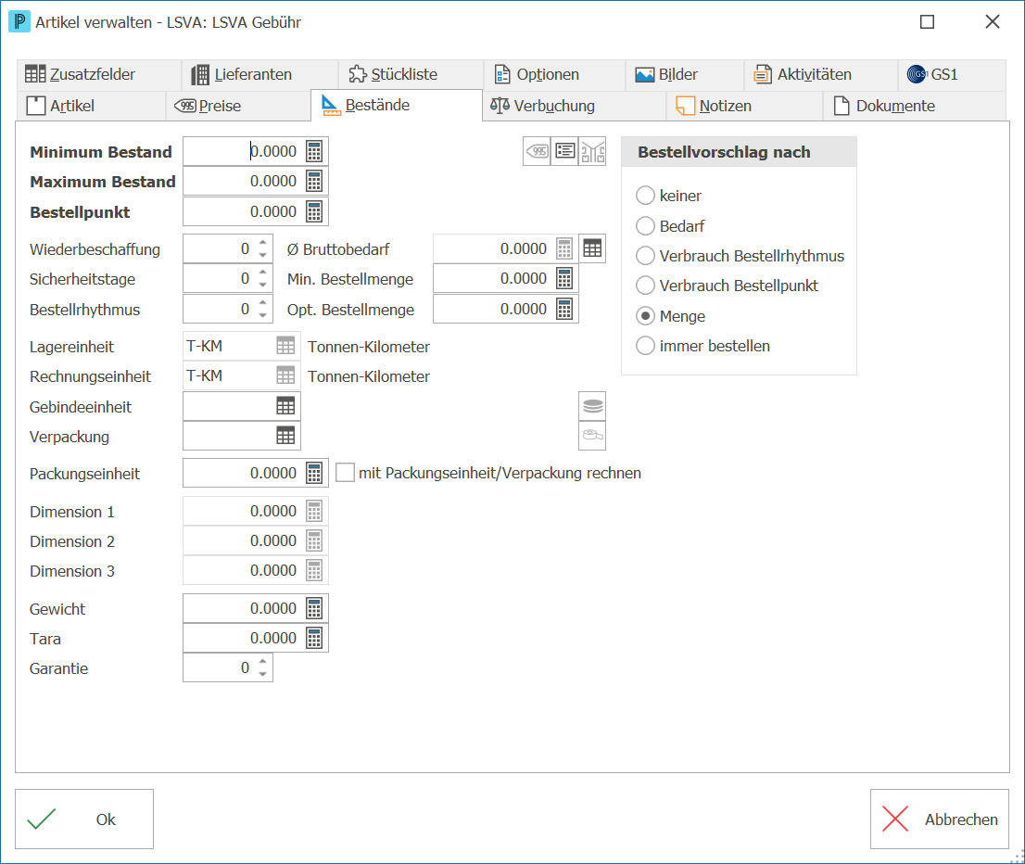
Task: Enable 'mit Packungseinheit/Verpackung rechnen' checkbox
Action: [x=345, y=473]
